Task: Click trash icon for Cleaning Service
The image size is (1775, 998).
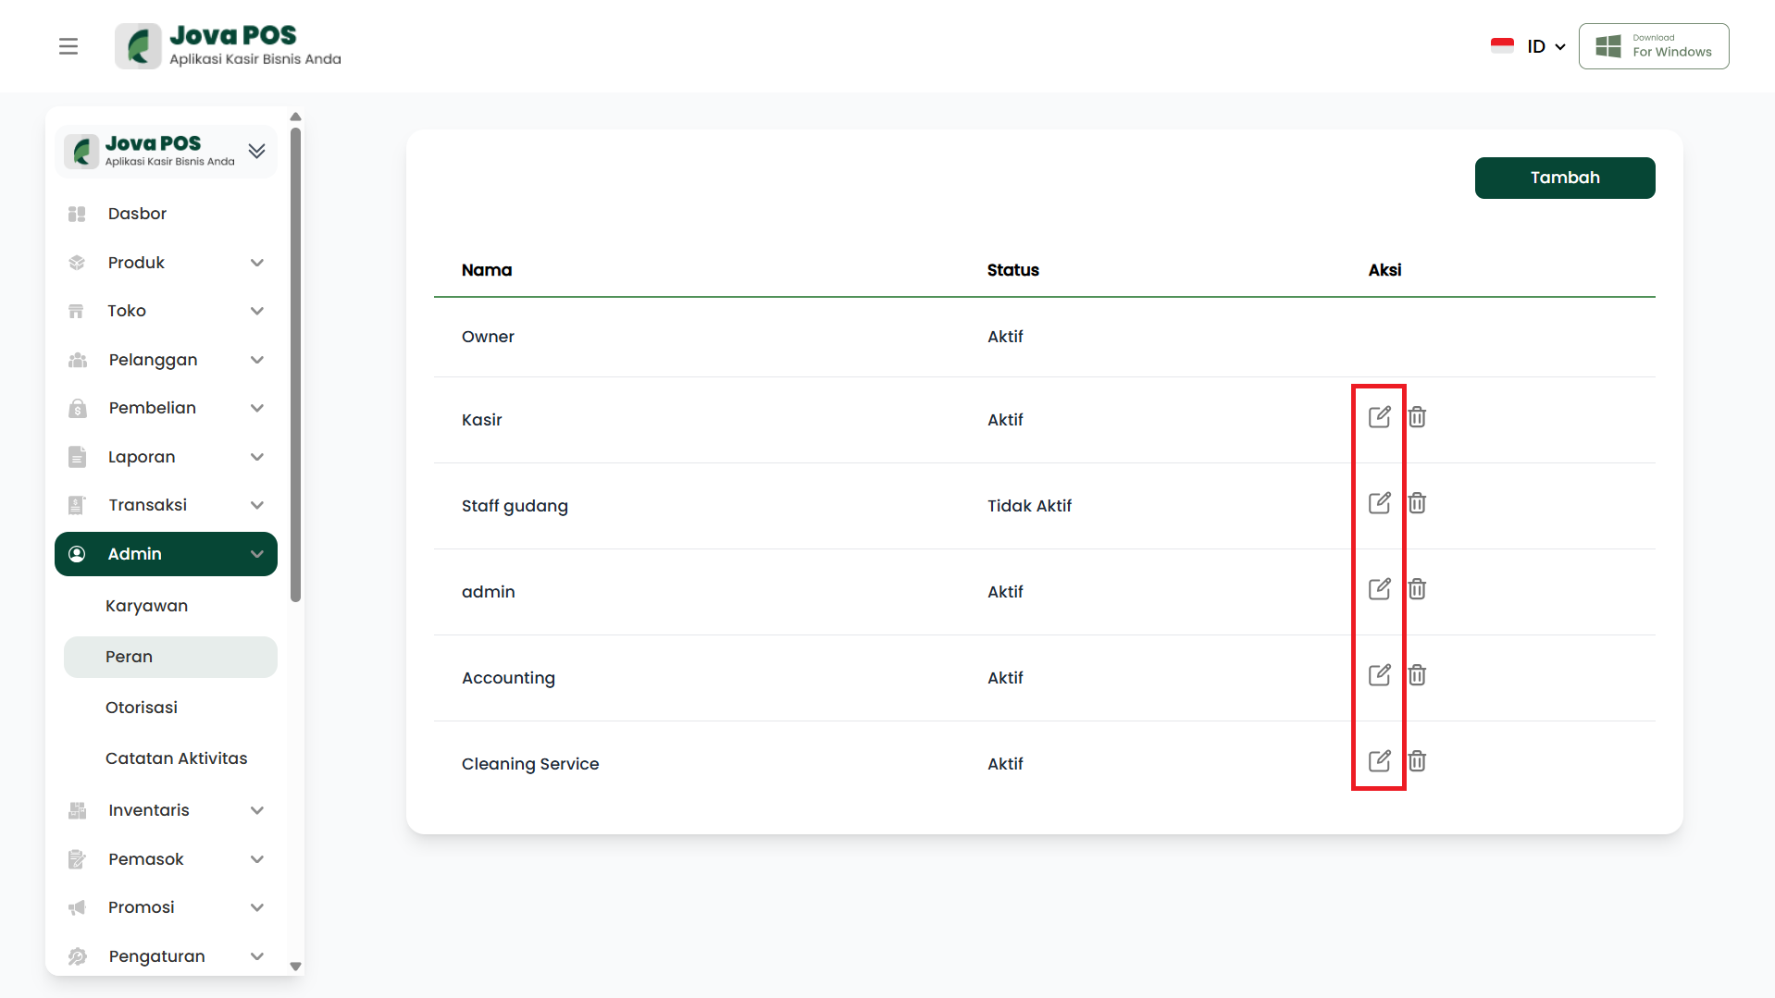Action: pyautogui.click(x=1417, y=761)
